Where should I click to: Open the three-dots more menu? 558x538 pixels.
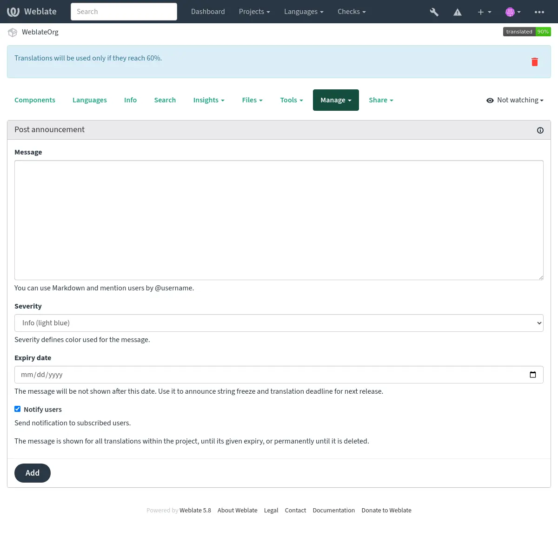click(x=539, y=12)
